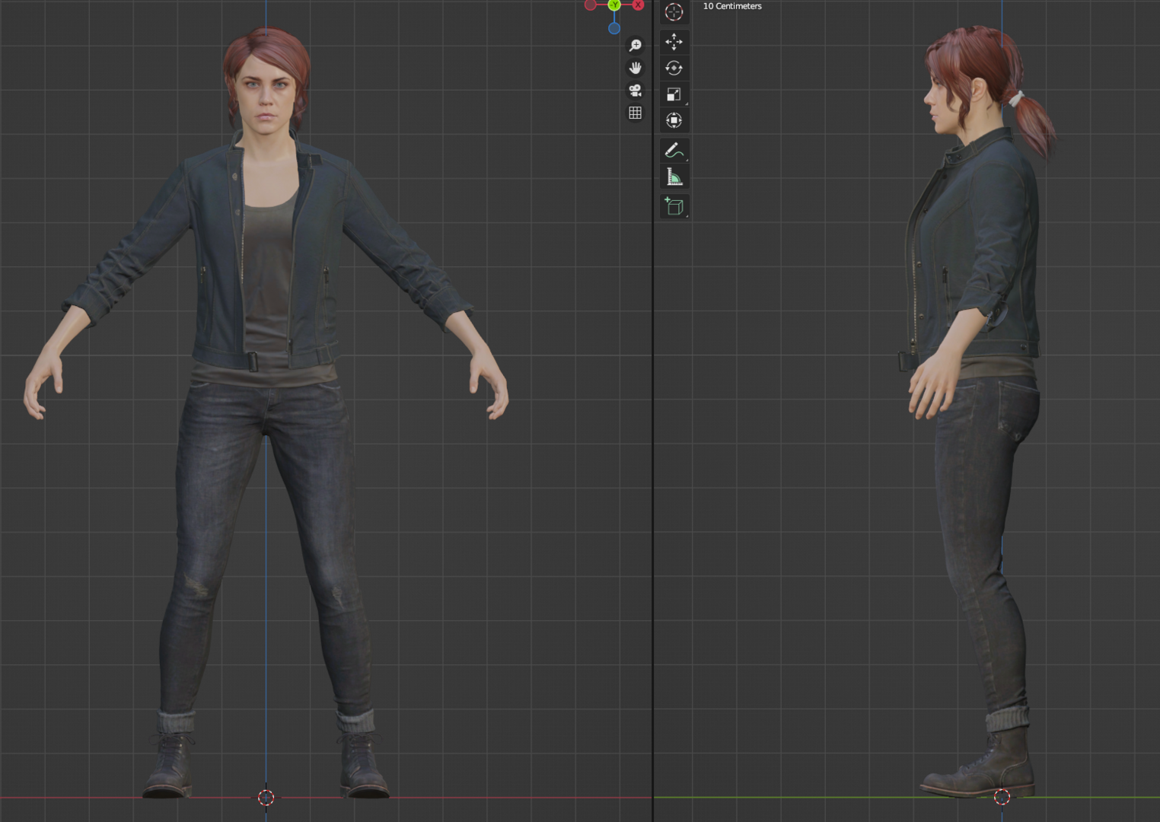Image resolution: width=1160 pixels, height=822 pixels.
Task: Toggle the camera view button
Action: pos(635,91)
